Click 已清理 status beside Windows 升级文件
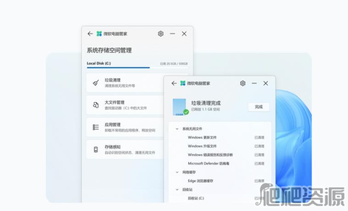The image size is (348, 211). pos(259,146)
